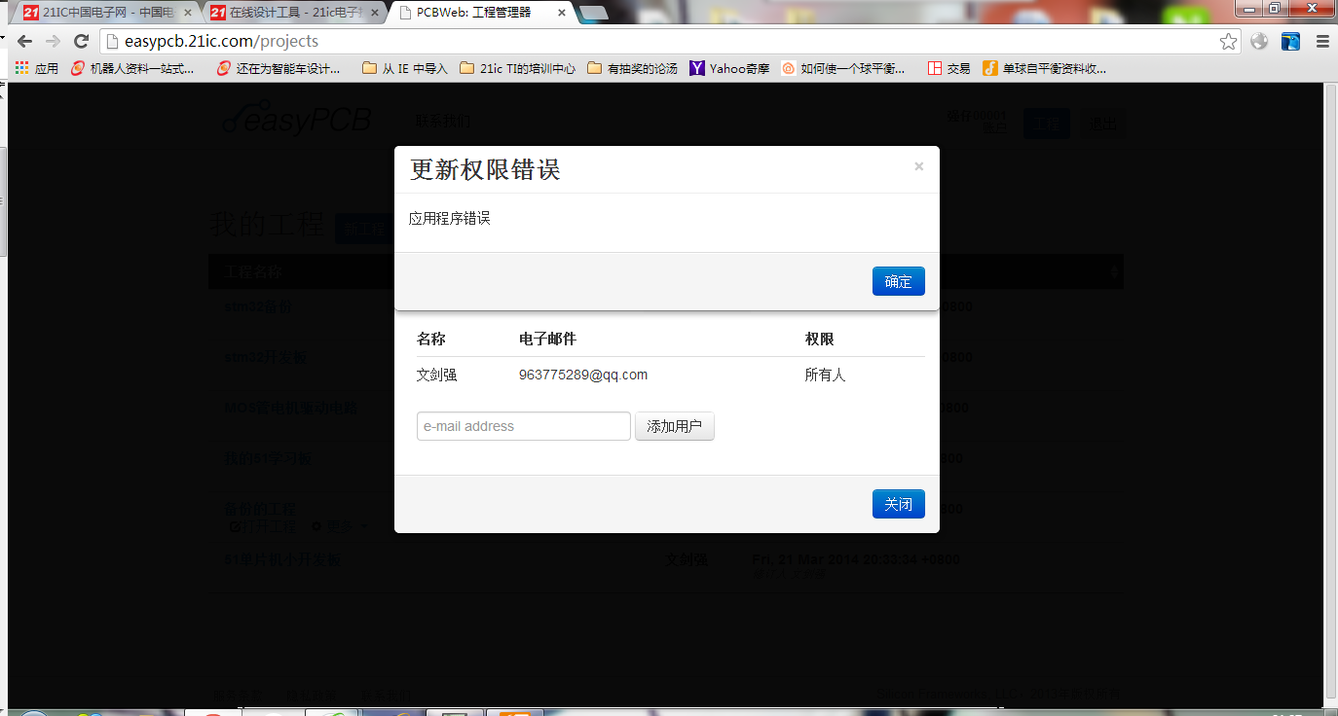The height and width of the screenshot is (716, 1338).
Task: Open the 交易 bookmark
Action: tap(949, 69)
